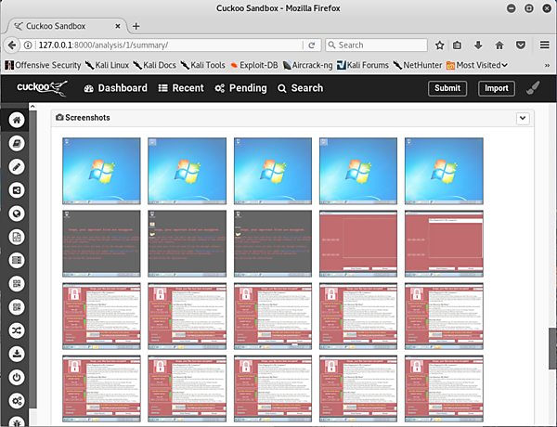557x427 pixels.
Task: Click the Firefox search input field
Action: pyautogui.click(x=376, y=45)
